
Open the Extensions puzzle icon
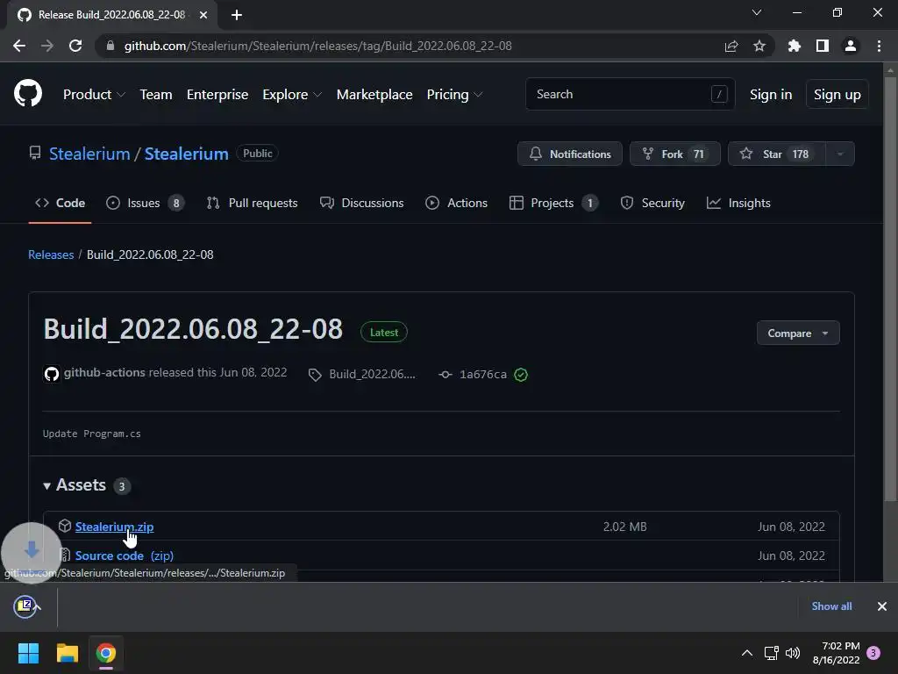click(794, 46)
